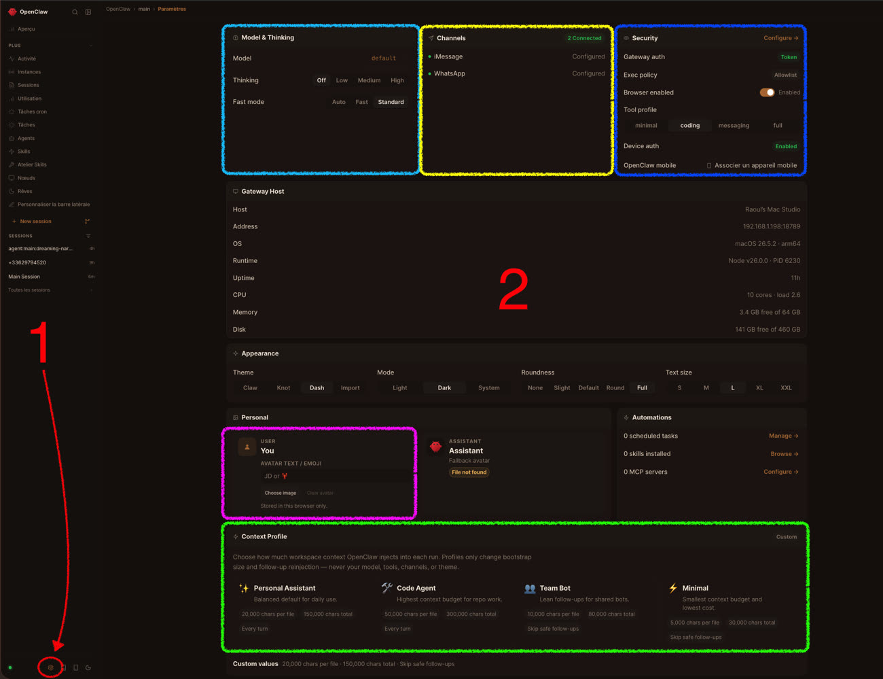This screenshot has width=883, height=679.
Task: Click the Tâches icon in the sidebar
Action: (12, 125)
